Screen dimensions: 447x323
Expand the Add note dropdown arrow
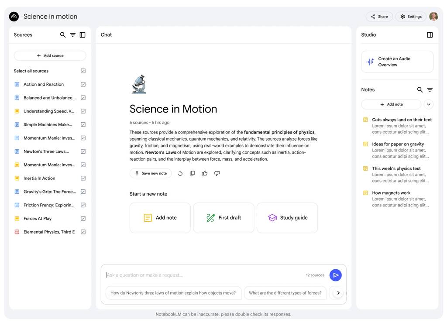click(428, 104)
